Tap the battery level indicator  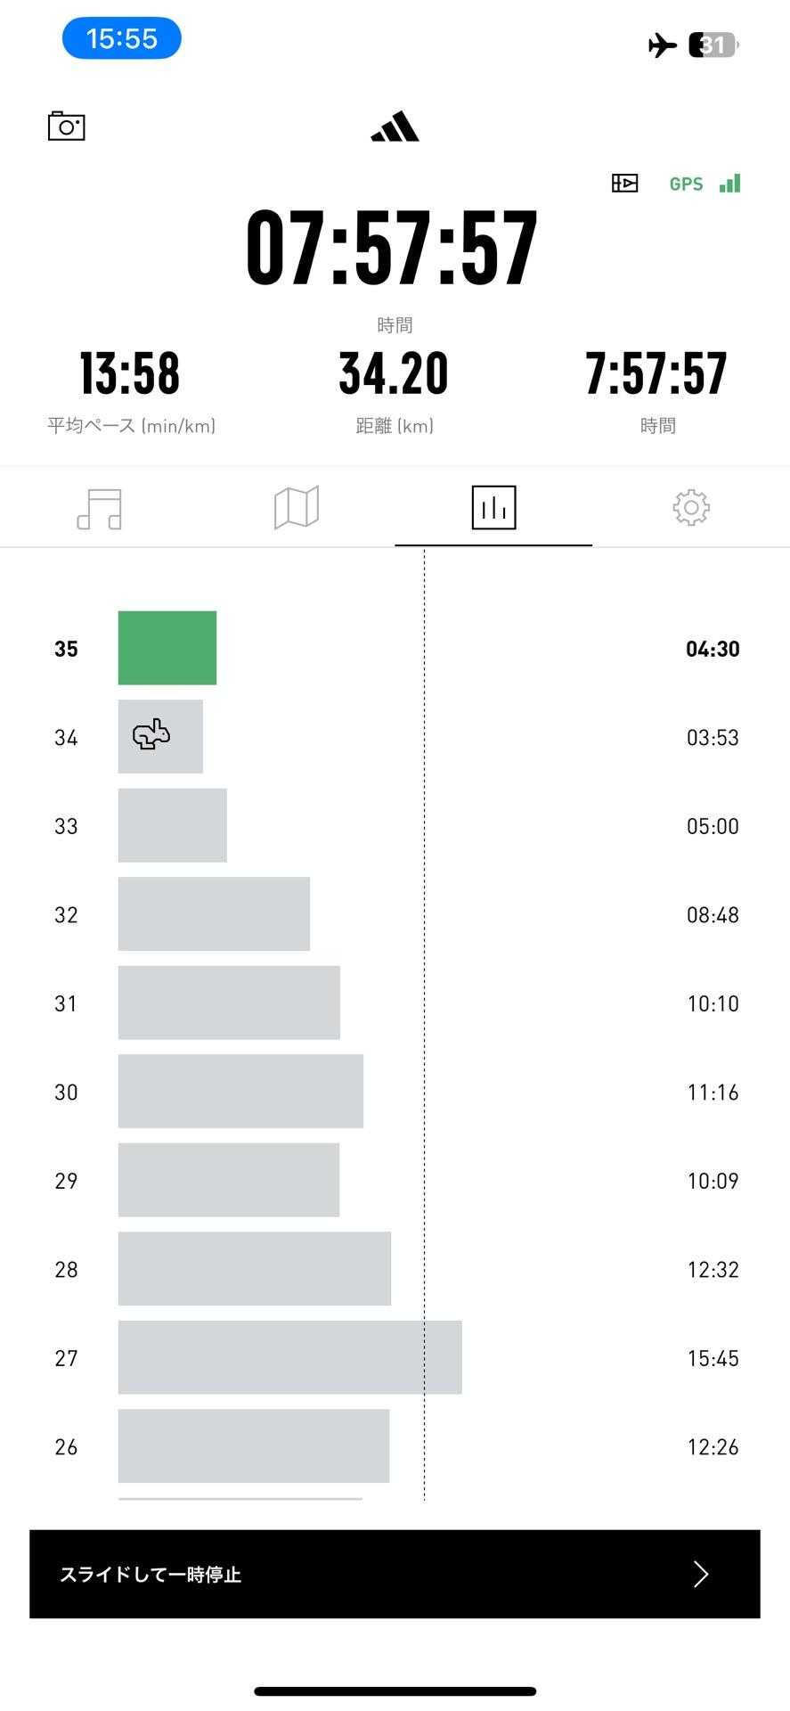point(713,45)
